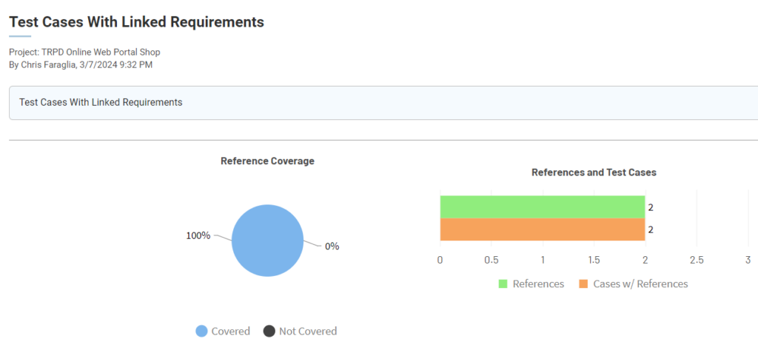This screenshot has height=339, width=758.
Task: Toggle the Covered legend blue circle
Action: pos(201,331)
